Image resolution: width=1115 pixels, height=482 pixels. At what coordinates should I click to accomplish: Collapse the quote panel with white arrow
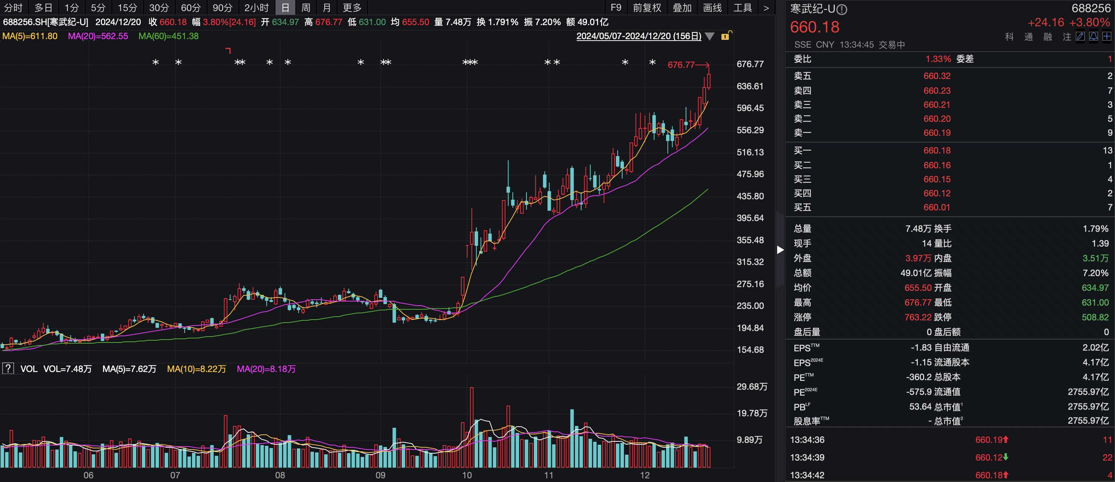tap(780, 249)
